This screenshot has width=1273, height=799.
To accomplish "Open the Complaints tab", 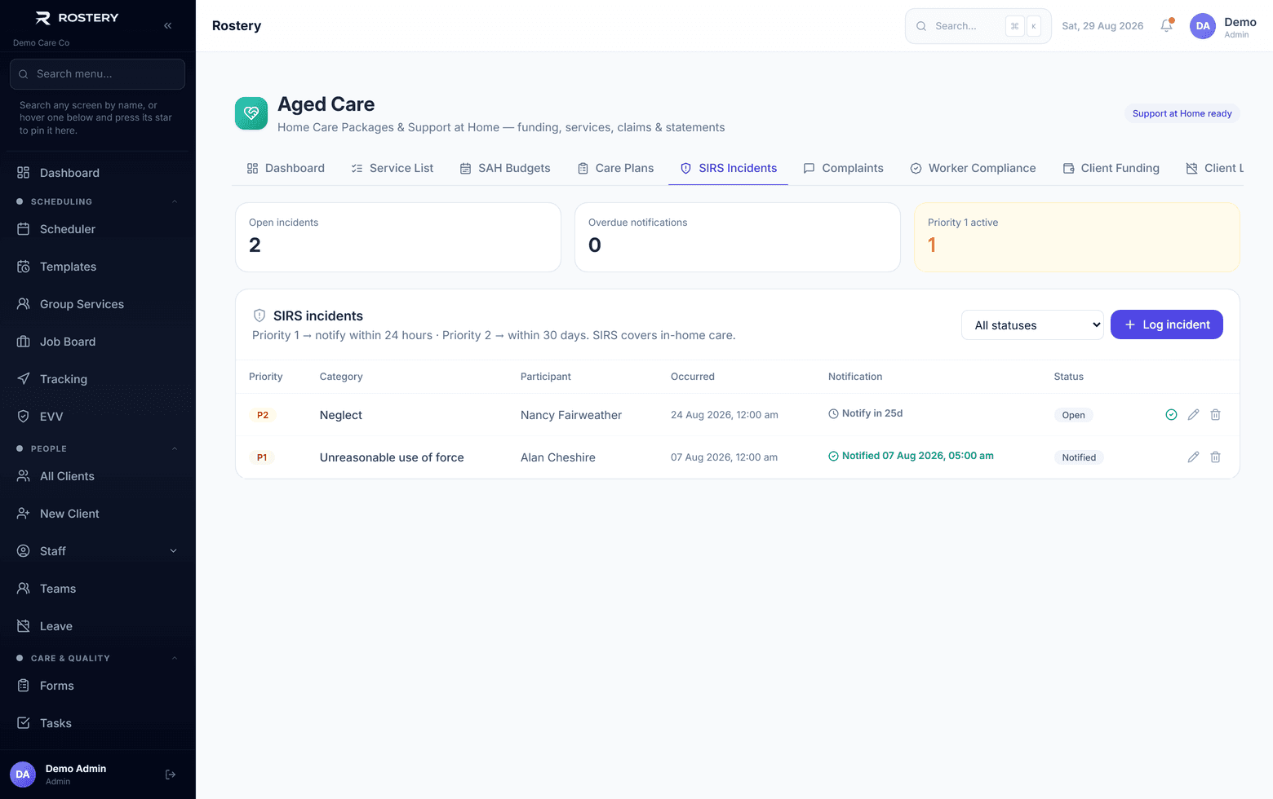I will [843, 168].
